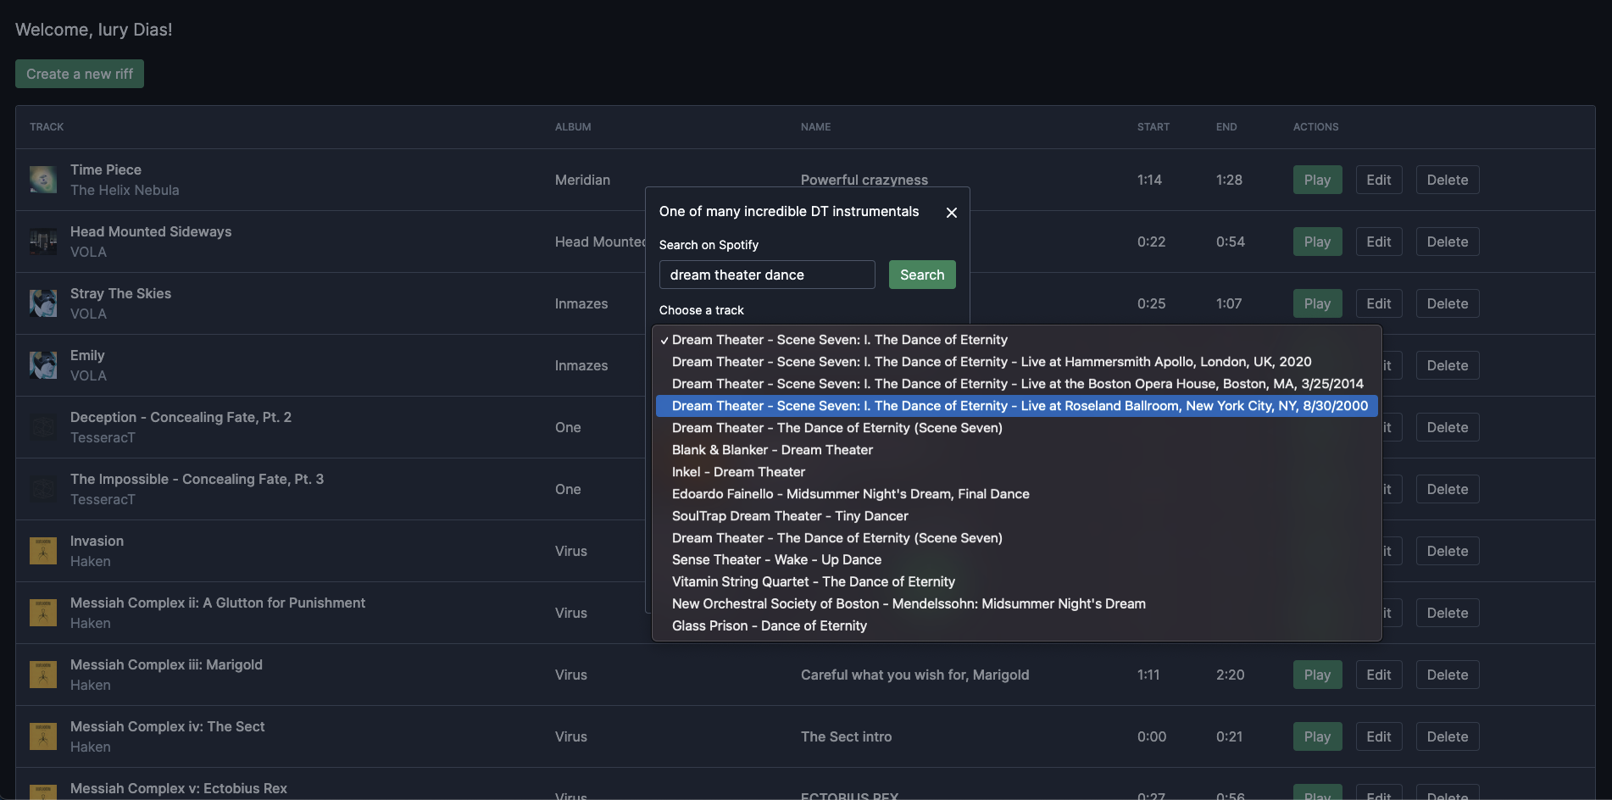Edit the Stray The Skies riff
This screenshot has width=1612, height=800.
pyautogui.click(x=1378, y=303)
